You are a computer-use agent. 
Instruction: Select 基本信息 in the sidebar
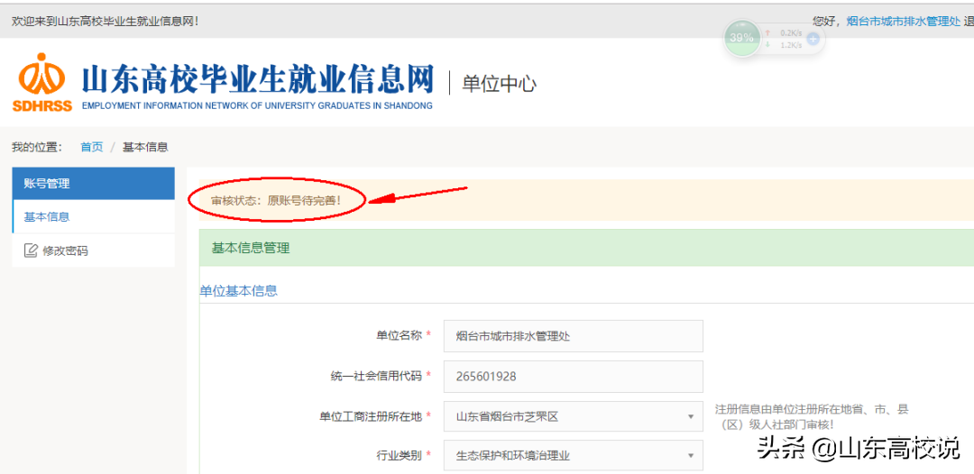tap(93, 217)
